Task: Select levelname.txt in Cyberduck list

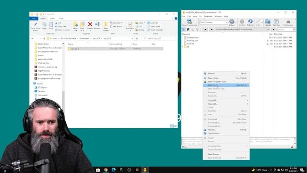Action: pos(193,37)
